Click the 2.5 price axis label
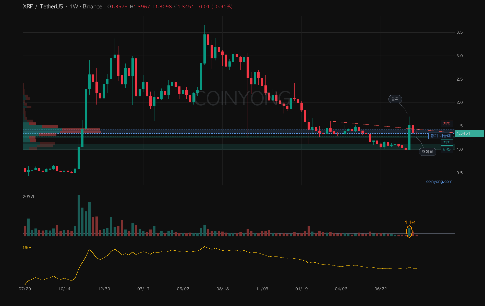The width and height of the screenshot is (485, 306). coord(459,79)
